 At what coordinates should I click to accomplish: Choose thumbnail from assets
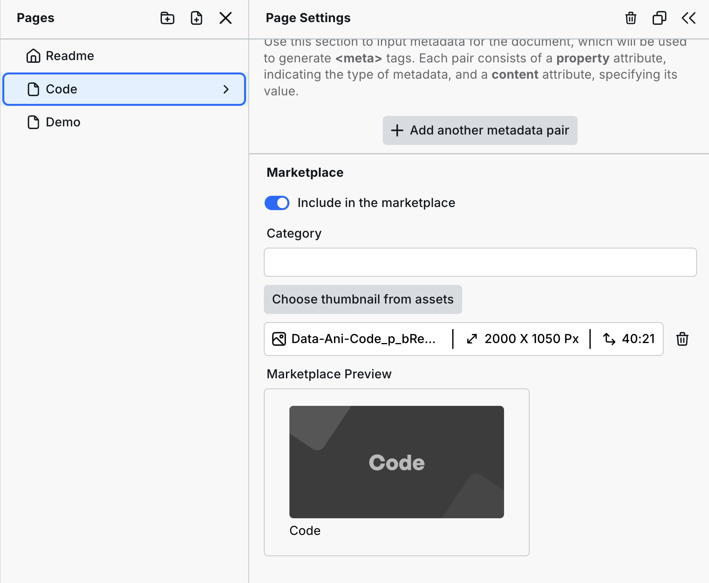coord(363,299)
